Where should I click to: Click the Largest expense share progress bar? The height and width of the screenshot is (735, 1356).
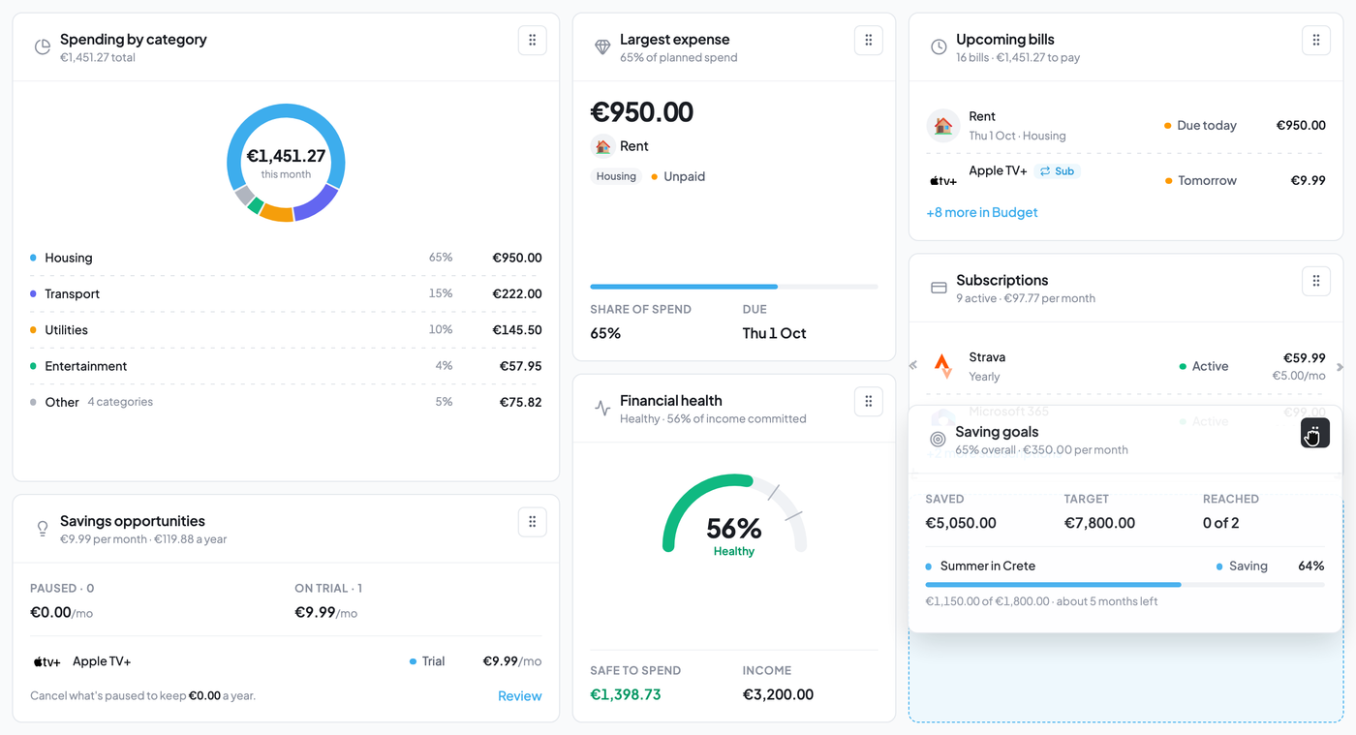tap(734, 287)
